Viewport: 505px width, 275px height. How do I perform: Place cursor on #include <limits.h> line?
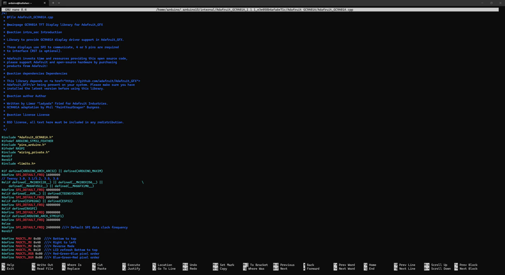18,163
